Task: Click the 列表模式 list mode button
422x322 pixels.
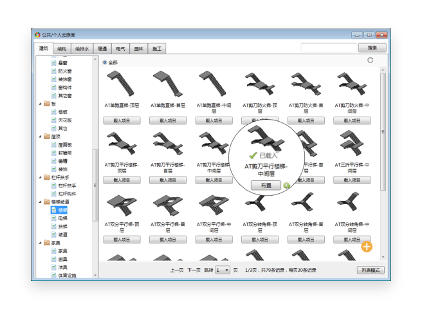Action: point(371,270)
